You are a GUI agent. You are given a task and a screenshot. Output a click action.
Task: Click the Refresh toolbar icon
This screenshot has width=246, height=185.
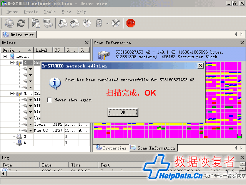pyautogui.click(x=21, y=23)
